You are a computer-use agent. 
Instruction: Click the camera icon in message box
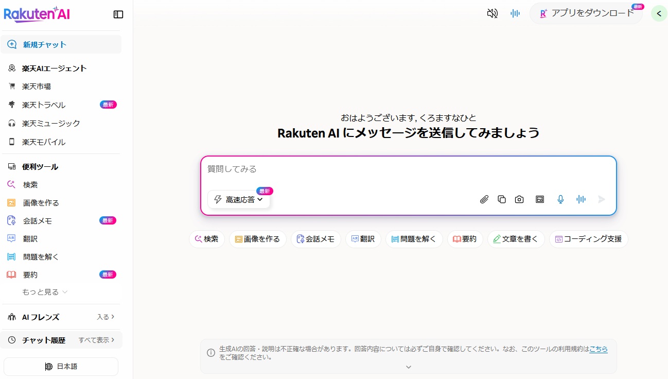click(x=519, y=199)
